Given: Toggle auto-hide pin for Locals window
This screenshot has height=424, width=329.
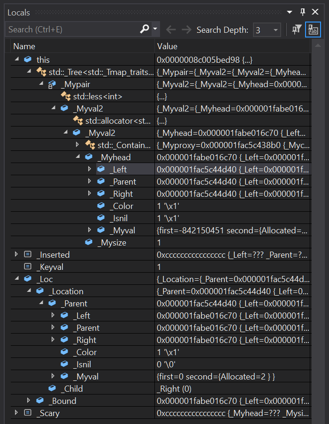Looking at the screenshot, I should pyautogui.click(x=302, y=12).
